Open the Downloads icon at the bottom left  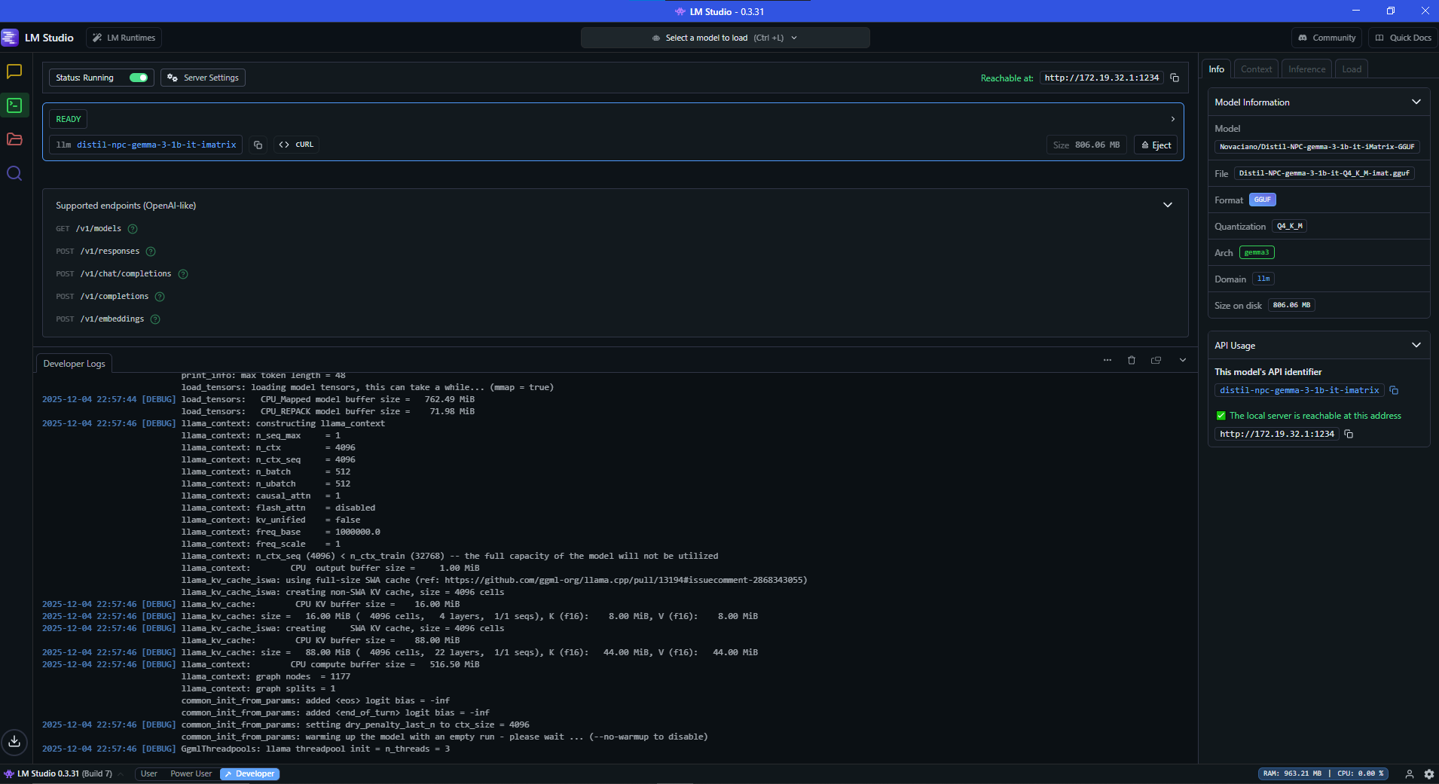click(x=14, y=741)
